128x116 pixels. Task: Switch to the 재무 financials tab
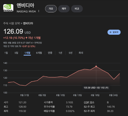[64, 9]
